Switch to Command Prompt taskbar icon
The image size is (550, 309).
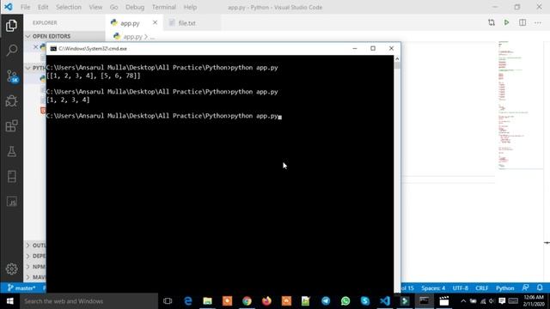424,301
